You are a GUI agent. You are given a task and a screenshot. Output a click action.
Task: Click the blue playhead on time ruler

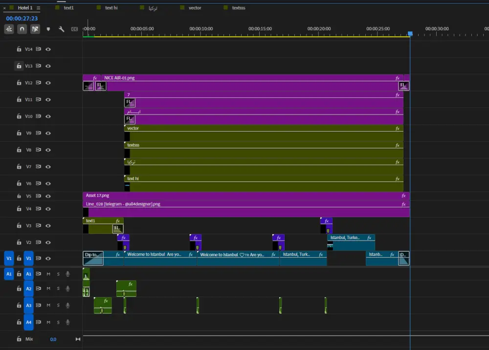coord(410,33)
